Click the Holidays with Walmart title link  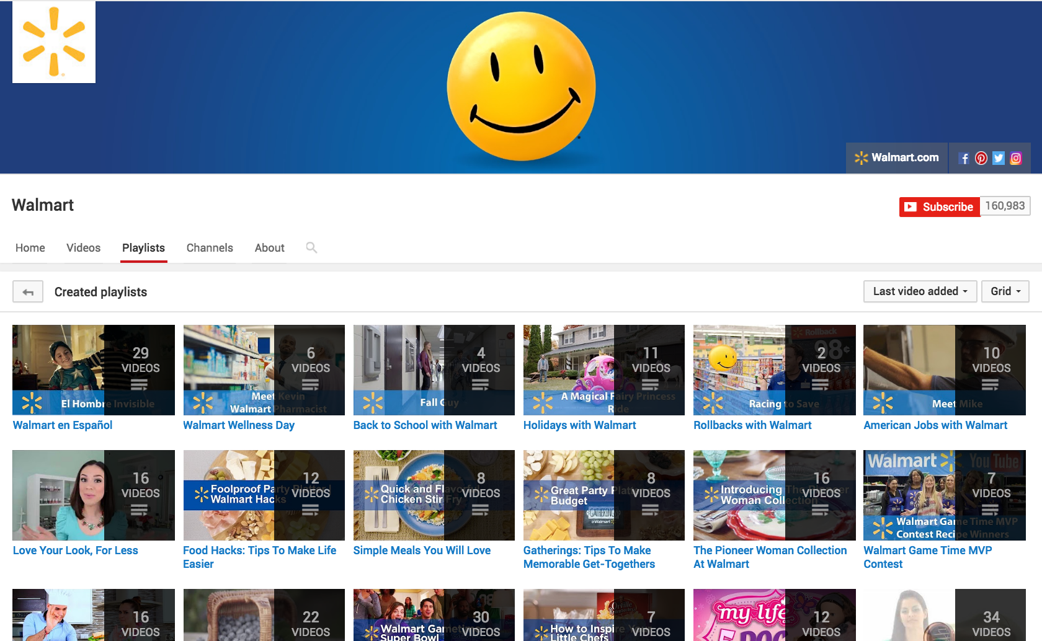[580, 425]
